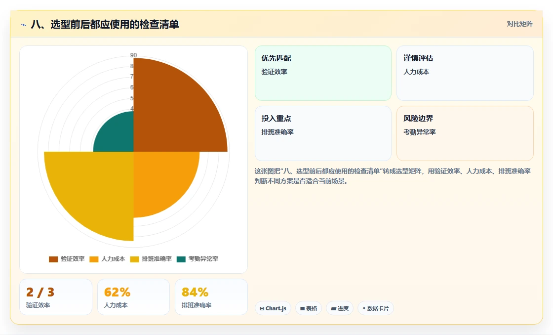Select the 表格 tag chip

click(x=308, y=308)
